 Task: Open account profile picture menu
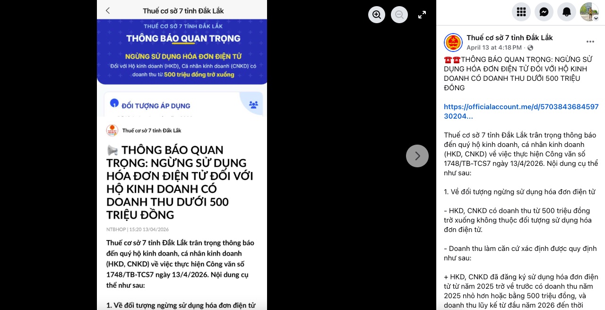click(589, 12)
